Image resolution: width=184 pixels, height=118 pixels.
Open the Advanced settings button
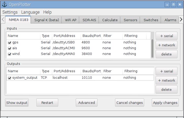[86, 103]
